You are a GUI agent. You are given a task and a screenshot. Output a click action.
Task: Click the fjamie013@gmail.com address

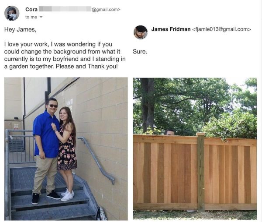coord(221,29)
